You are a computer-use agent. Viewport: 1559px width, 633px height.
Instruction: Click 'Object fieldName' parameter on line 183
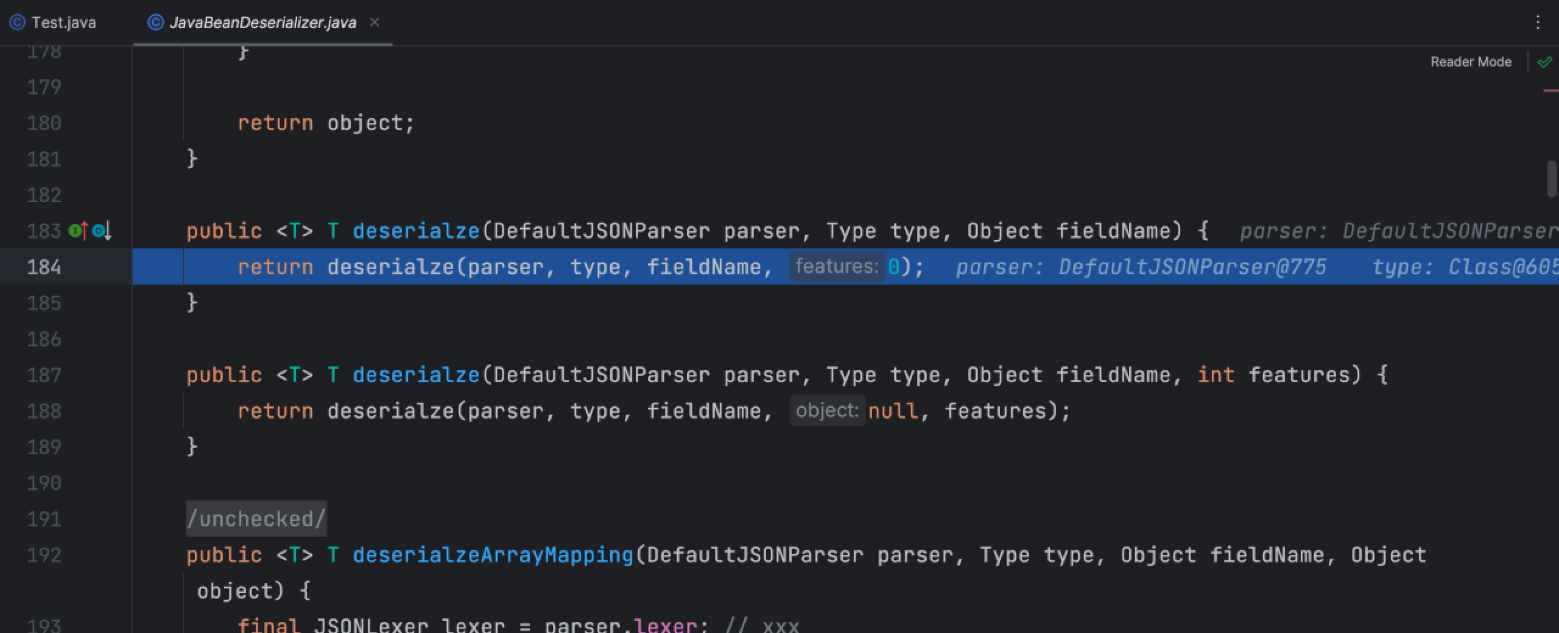(x=1068, y=231)
